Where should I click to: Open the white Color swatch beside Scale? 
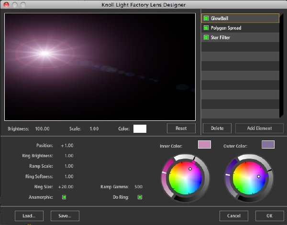coord(140,129)
